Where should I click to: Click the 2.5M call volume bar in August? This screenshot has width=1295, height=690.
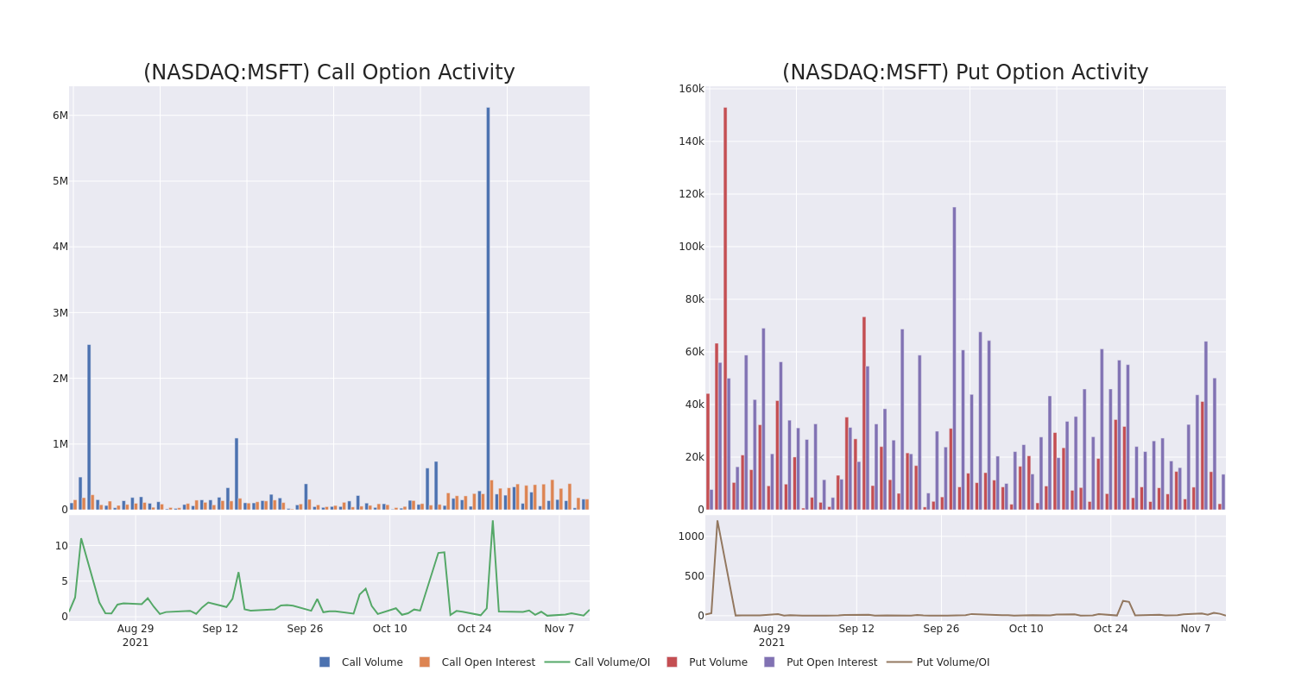tap(89, 427)
